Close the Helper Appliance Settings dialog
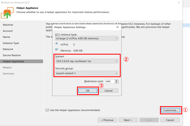Image resolution: width=190 pixels, height=126 pixels. [117, 27]
